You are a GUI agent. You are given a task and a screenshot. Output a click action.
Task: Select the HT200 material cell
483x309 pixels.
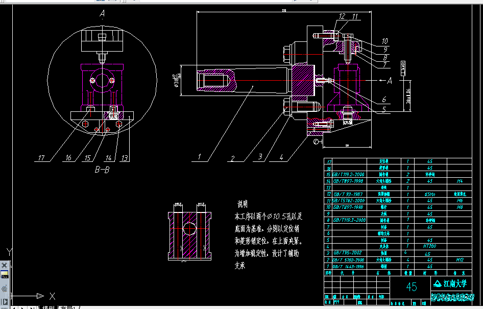[430, 246]
